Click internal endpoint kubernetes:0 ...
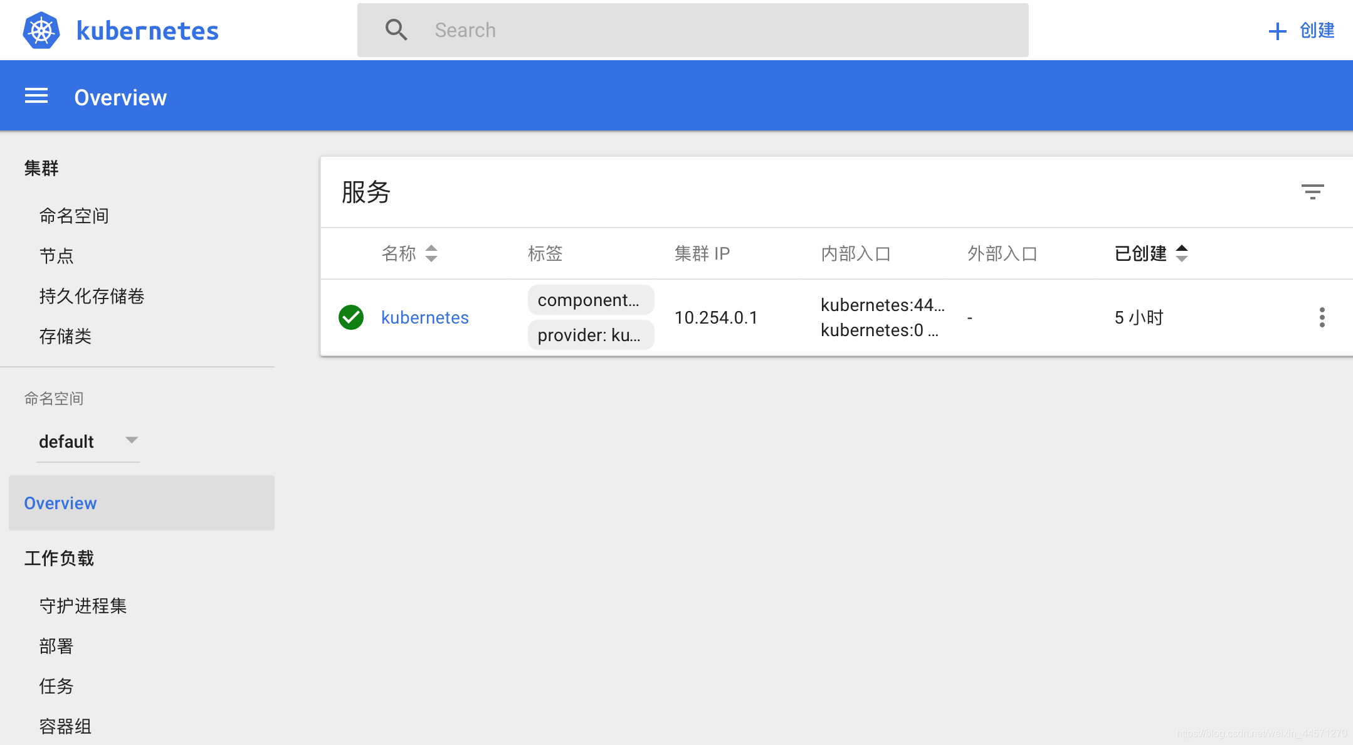Screen dimensions: 1353x745 click(x=880, y=330)
